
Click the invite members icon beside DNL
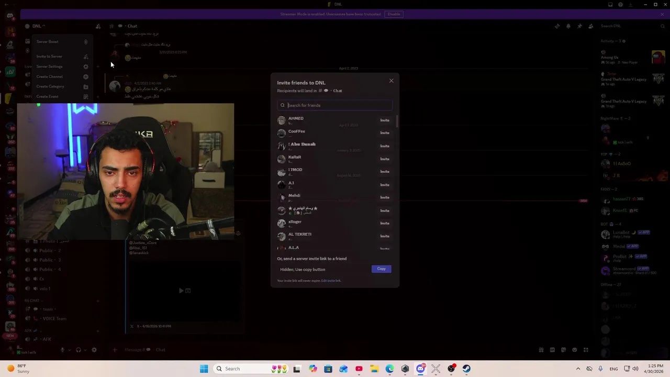(x=98, y=26)
